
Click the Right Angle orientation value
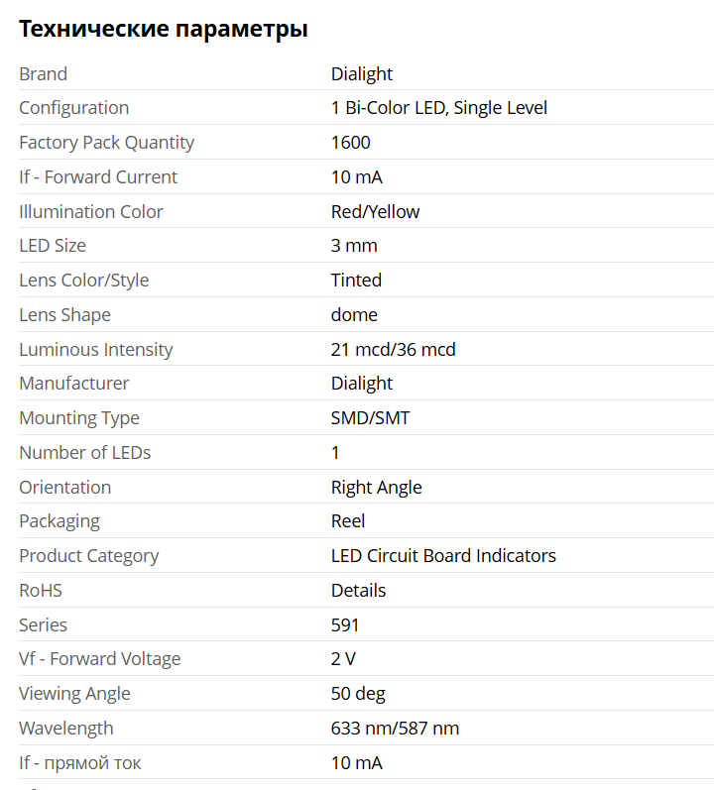point(377,488)
